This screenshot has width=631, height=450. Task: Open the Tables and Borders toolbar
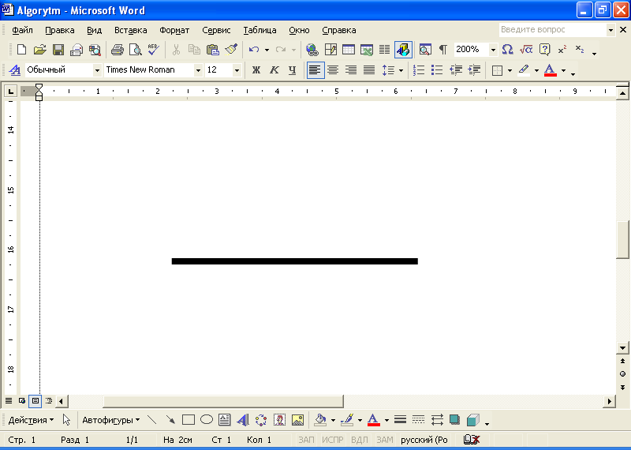click(x=330, y=50)
